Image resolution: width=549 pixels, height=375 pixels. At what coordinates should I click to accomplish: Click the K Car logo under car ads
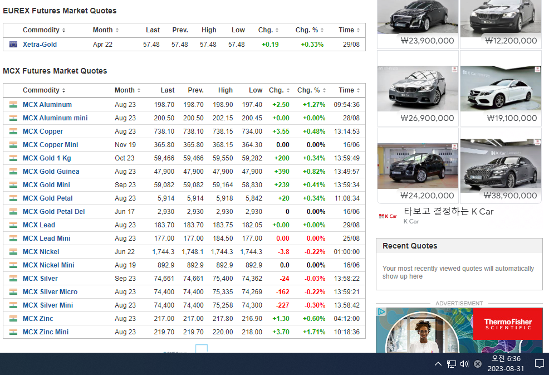pyautogui.click(x=388, y=216)
